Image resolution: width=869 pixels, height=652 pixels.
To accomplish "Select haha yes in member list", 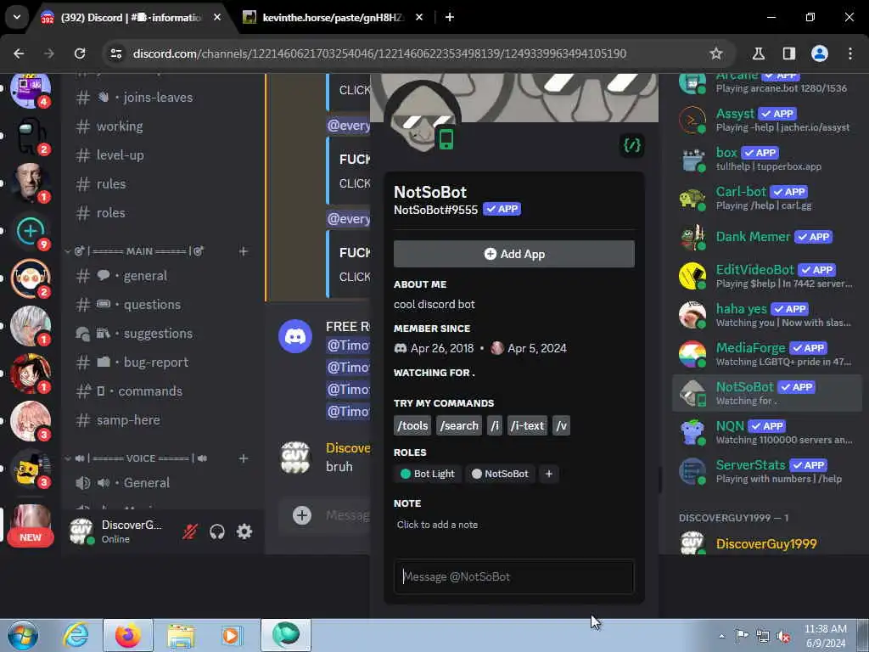I will click(x=767, y=315).
